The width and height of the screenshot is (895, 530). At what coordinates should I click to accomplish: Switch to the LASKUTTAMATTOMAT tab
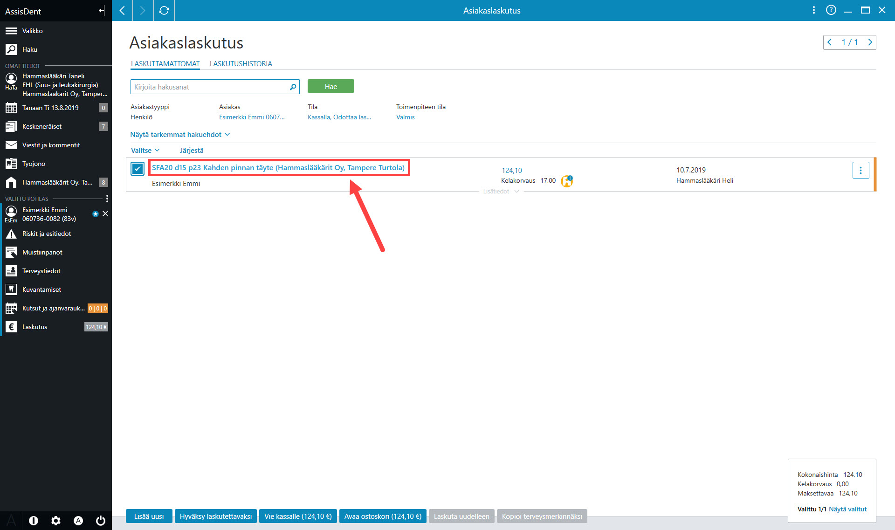pyautogui.click(x=165, y=64)
